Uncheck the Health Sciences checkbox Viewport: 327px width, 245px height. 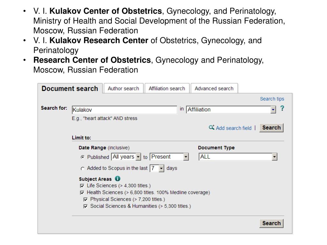(82, 192)
